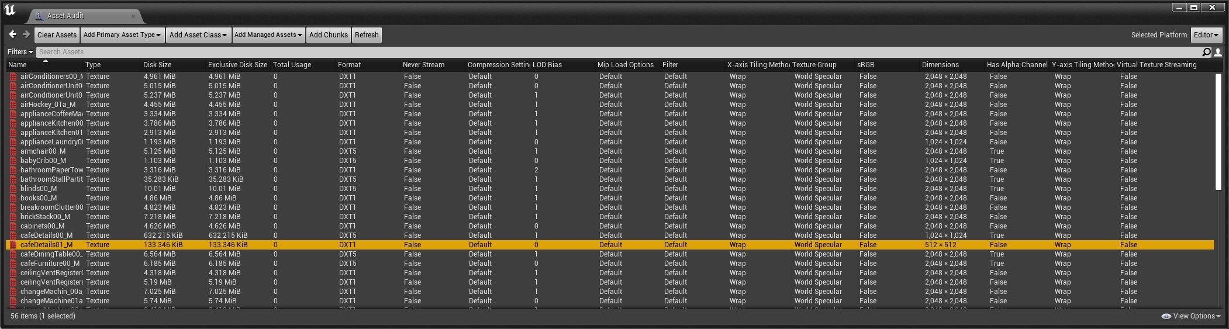Select the blinds00_M texture row
The width and height of the screenshot is (1229, 329).
point(610,189)
